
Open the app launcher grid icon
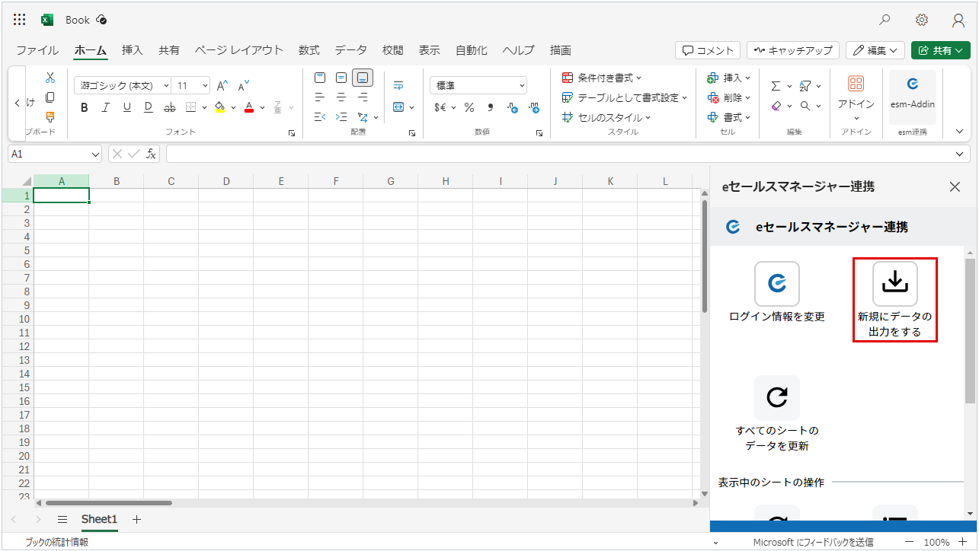point(20,20)
